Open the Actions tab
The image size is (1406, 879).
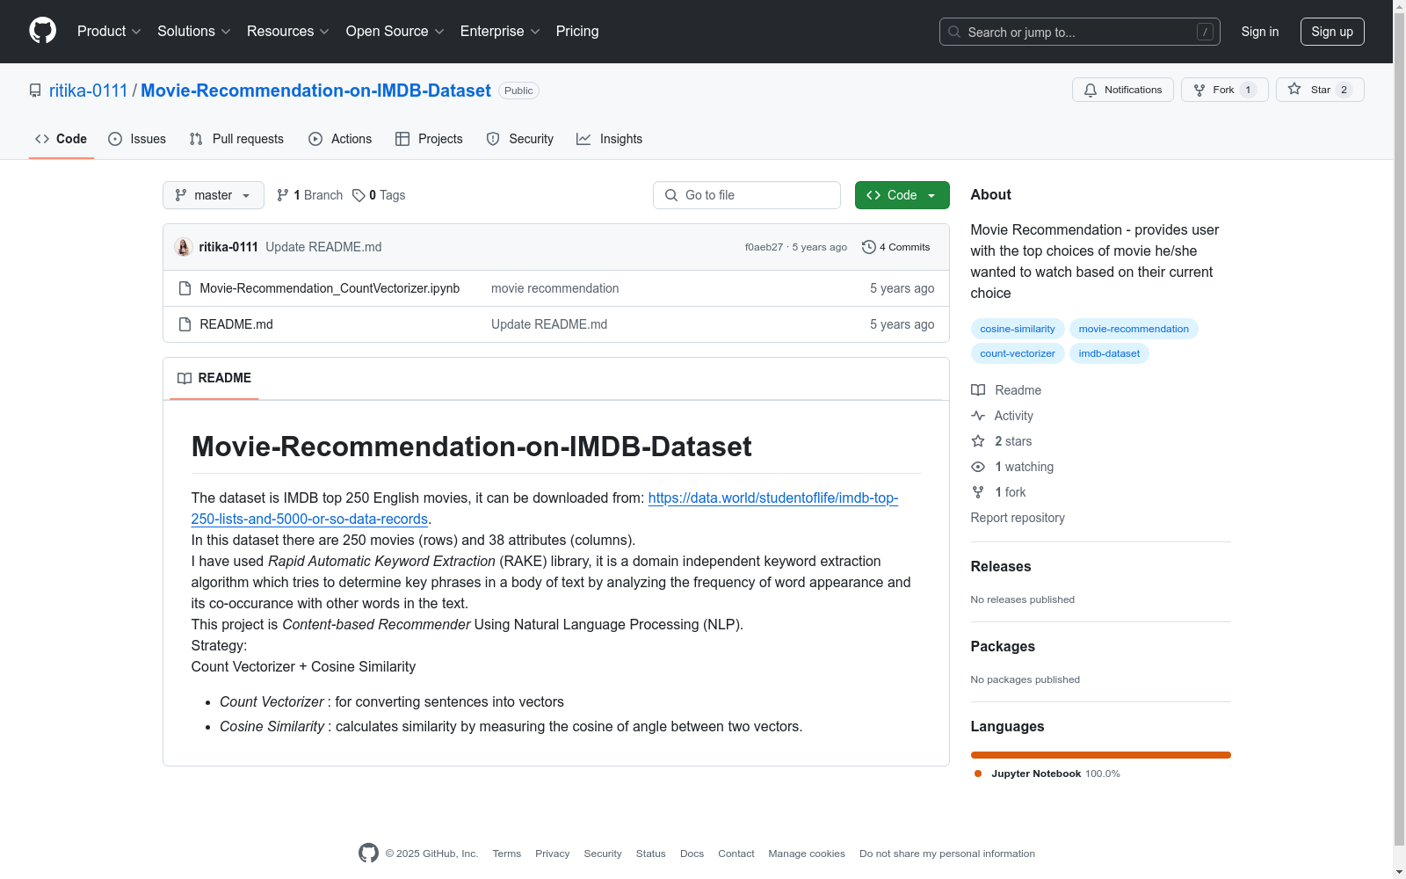pos(340,139)
